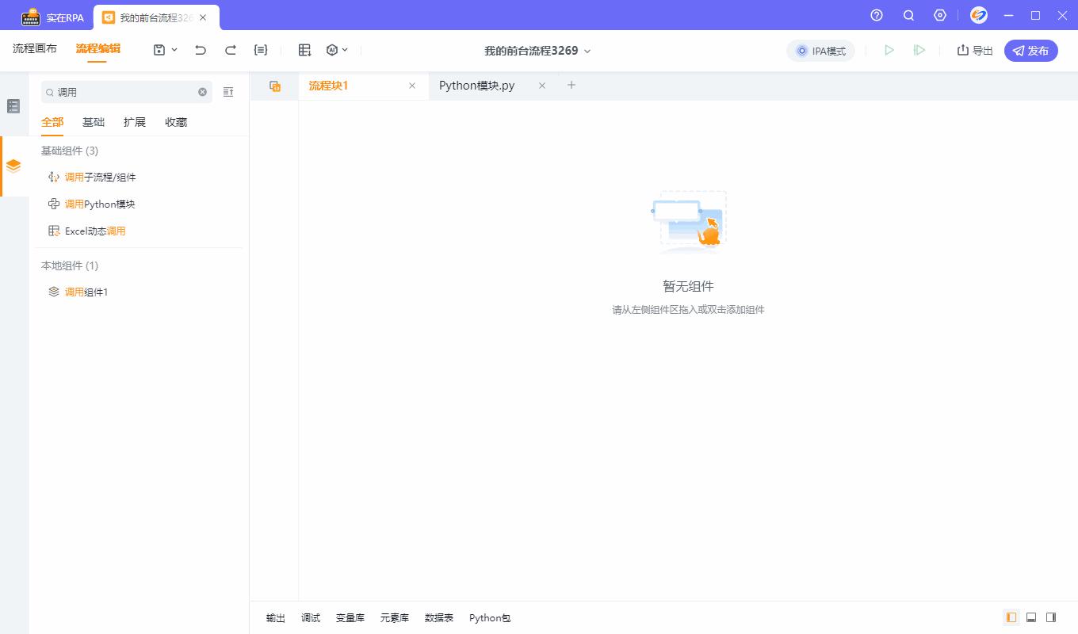Activate the right panel layout toggle

pos(1051,617)
